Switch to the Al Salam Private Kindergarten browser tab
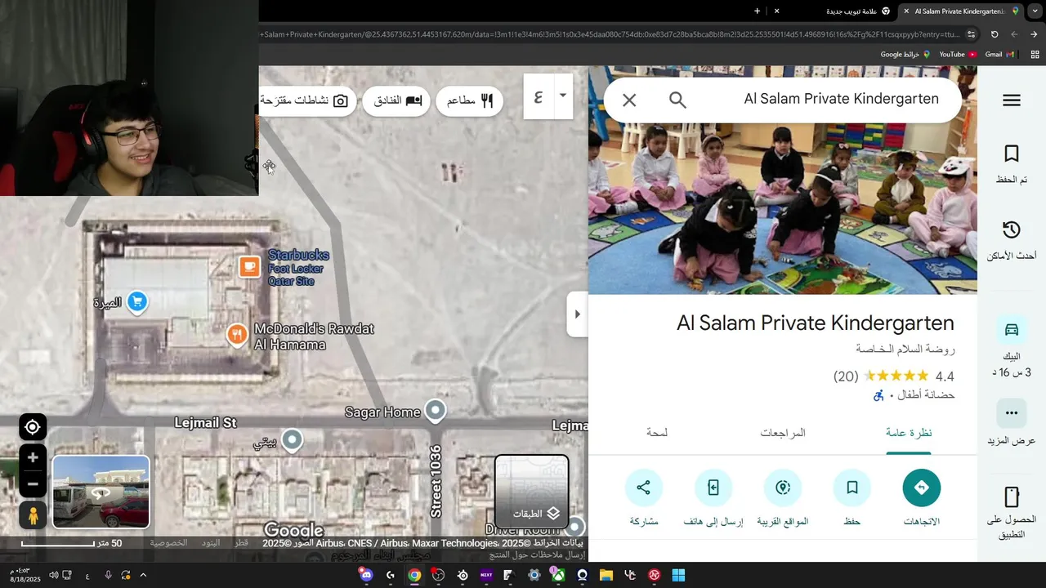 (959, 11)
